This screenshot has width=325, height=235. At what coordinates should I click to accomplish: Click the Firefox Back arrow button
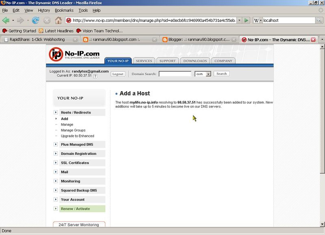click(x=6, y=20)
